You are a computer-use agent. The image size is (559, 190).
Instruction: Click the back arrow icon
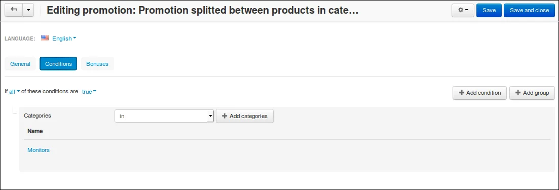click(14, 10)
